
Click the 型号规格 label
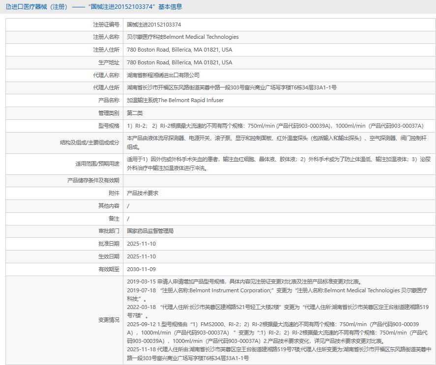[x=109, y=126]
